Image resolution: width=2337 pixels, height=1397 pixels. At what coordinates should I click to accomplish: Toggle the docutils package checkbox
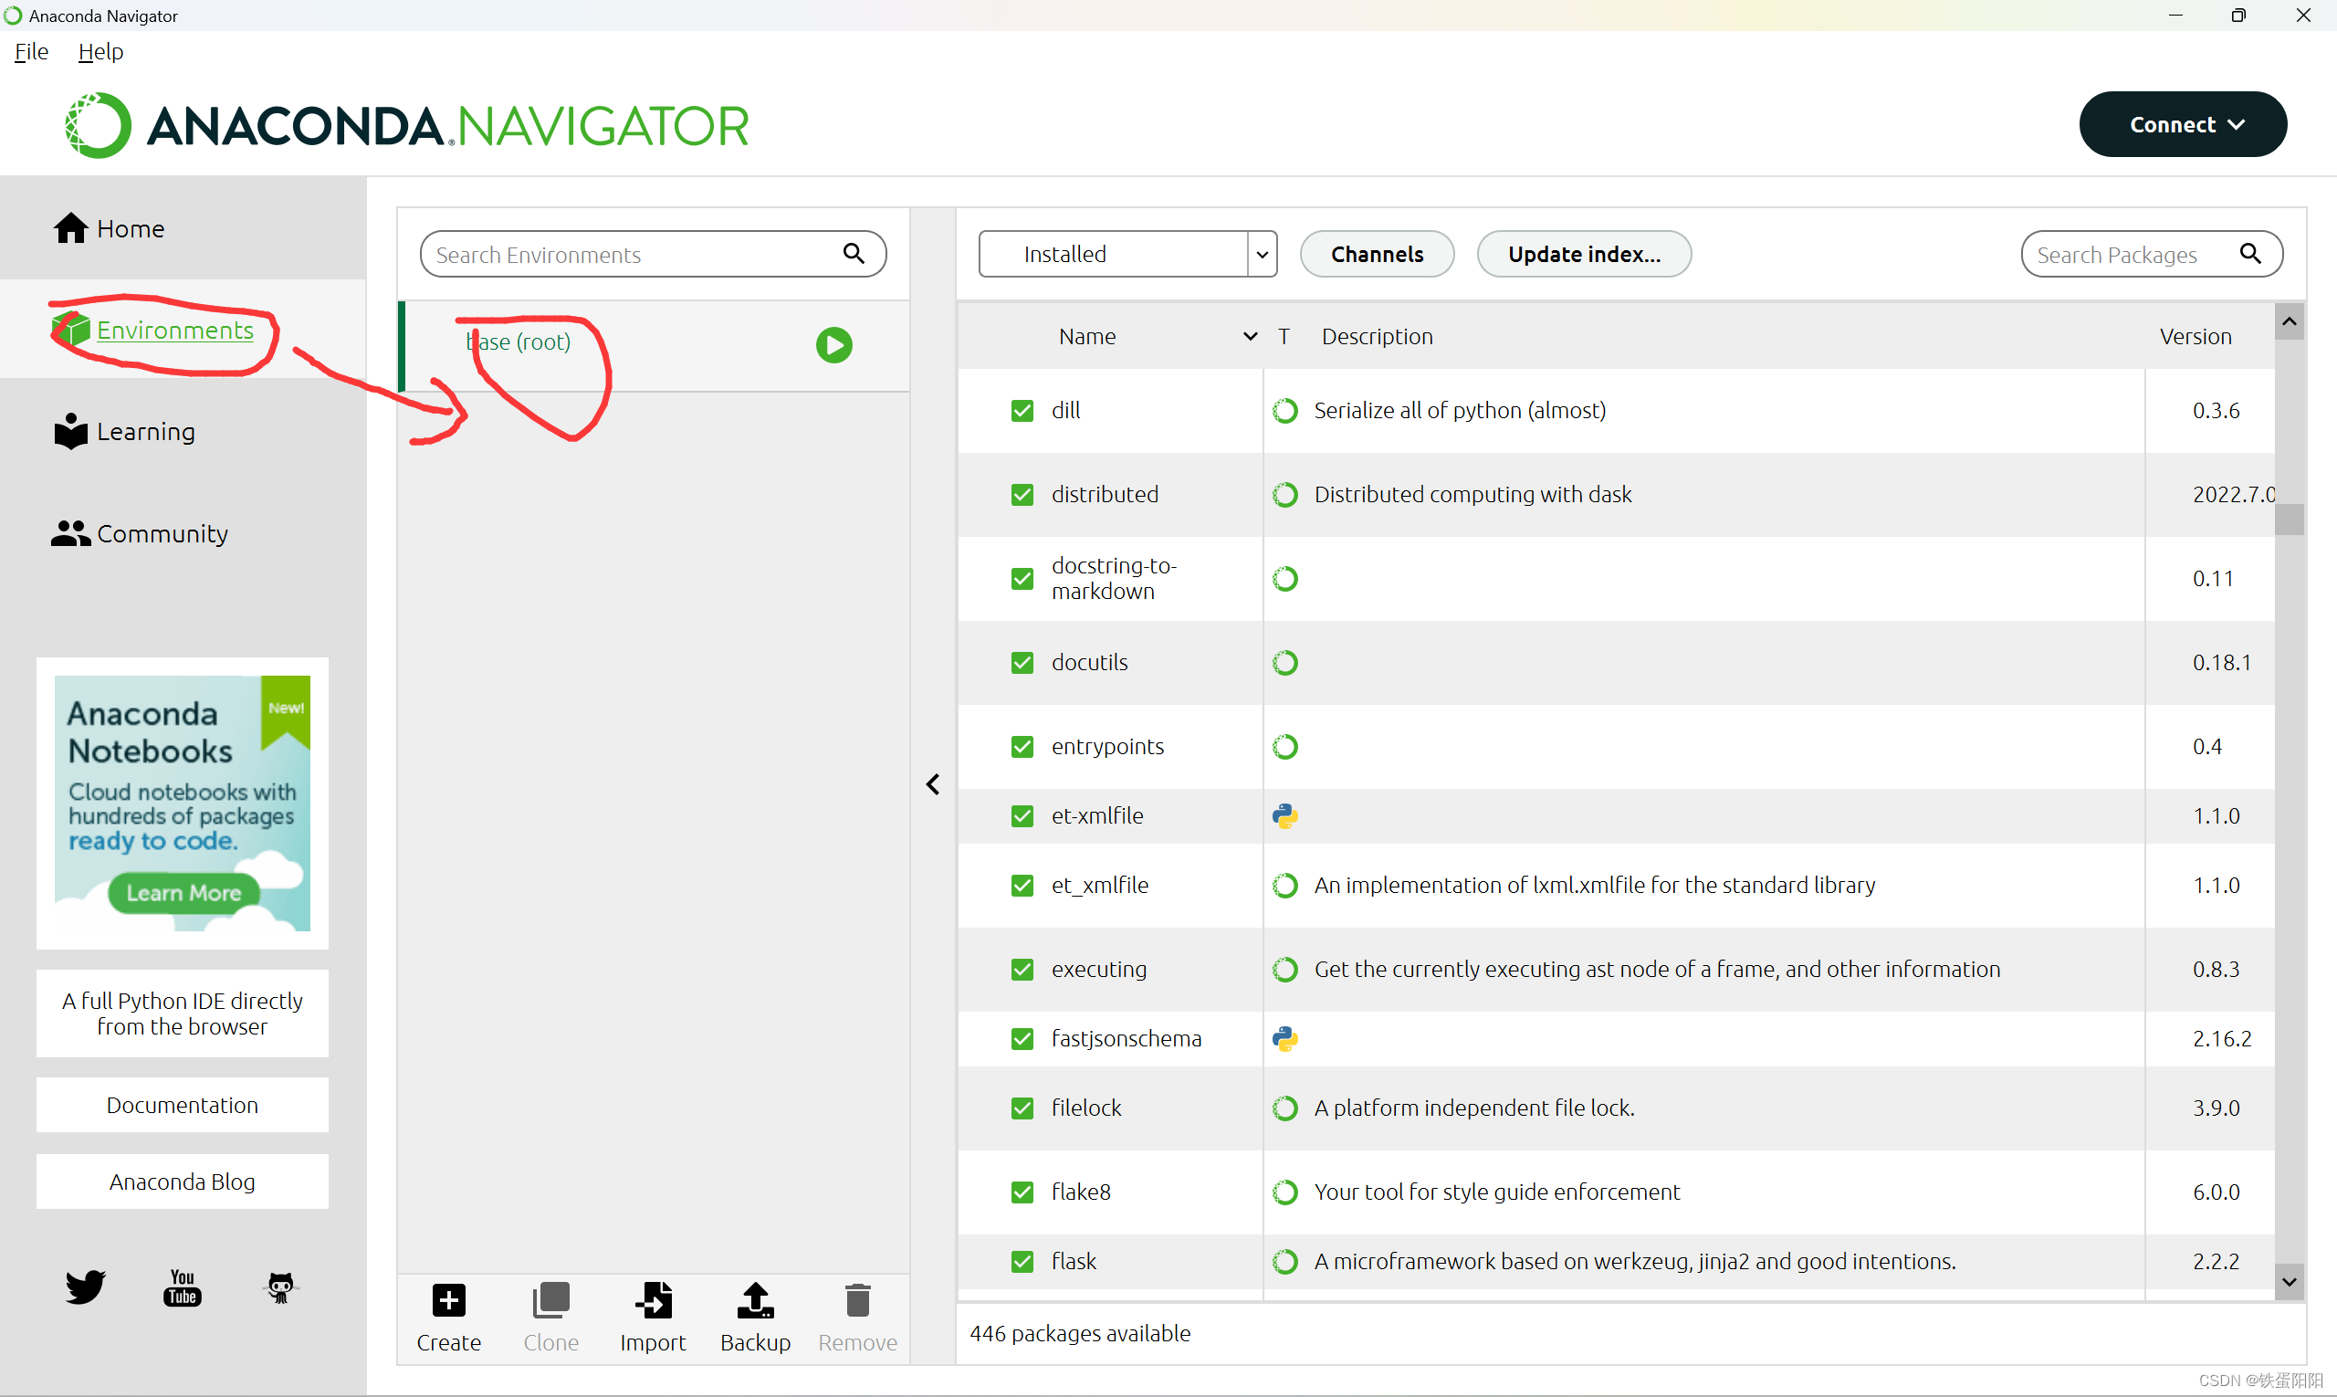tap(1022, 663)
